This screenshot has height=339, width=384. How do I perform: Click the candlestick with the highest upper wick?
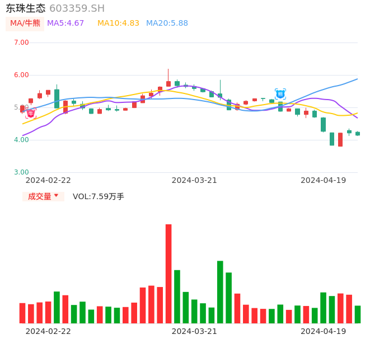tap(168, 83)
